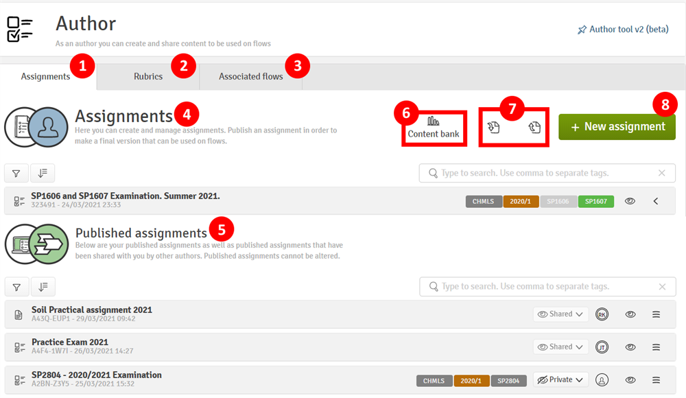Screen dimensions: 686x398
Task: Toggle preview of SP2804 Examination
Action: click(x=630, y=379)
